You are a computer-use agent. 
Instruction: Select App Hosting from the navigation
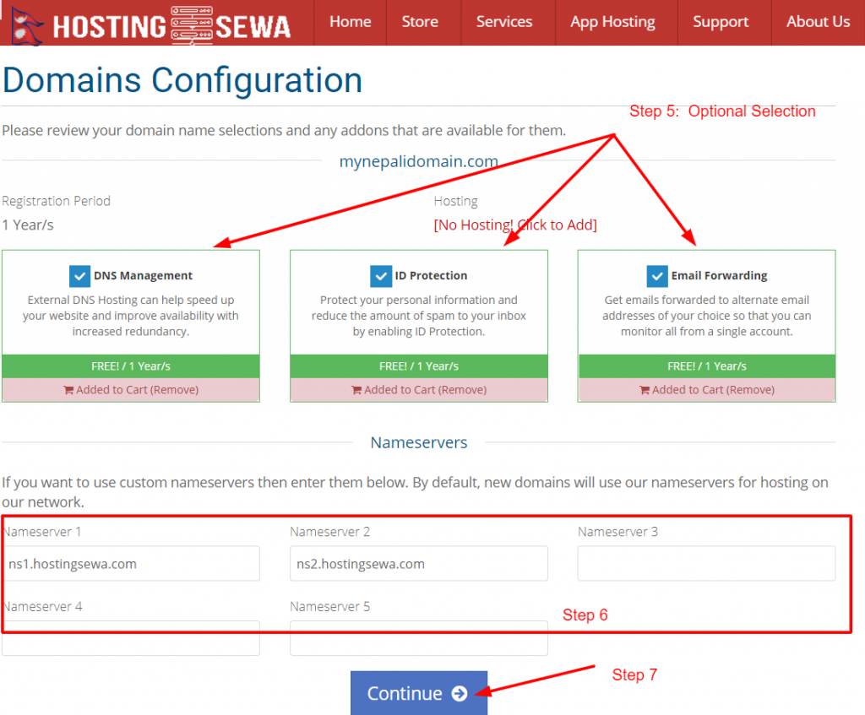pyautogui.click(x=613, y=22)
